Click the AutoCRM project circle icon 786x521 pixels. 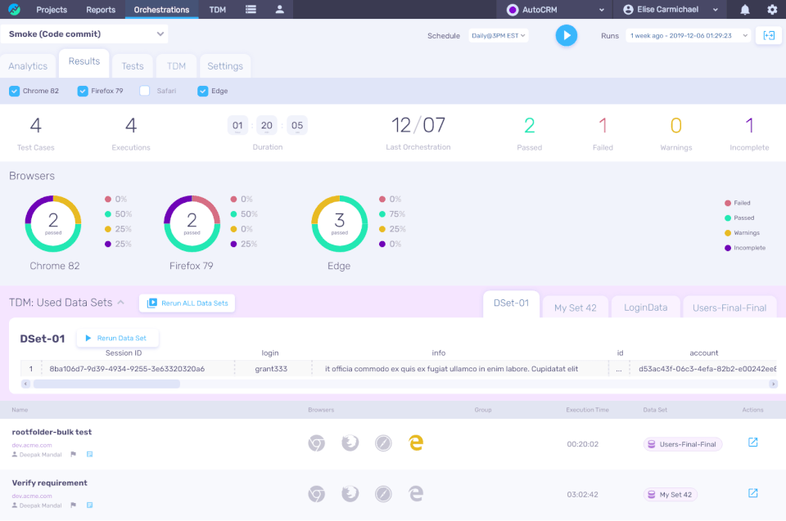tap(513, 10)
